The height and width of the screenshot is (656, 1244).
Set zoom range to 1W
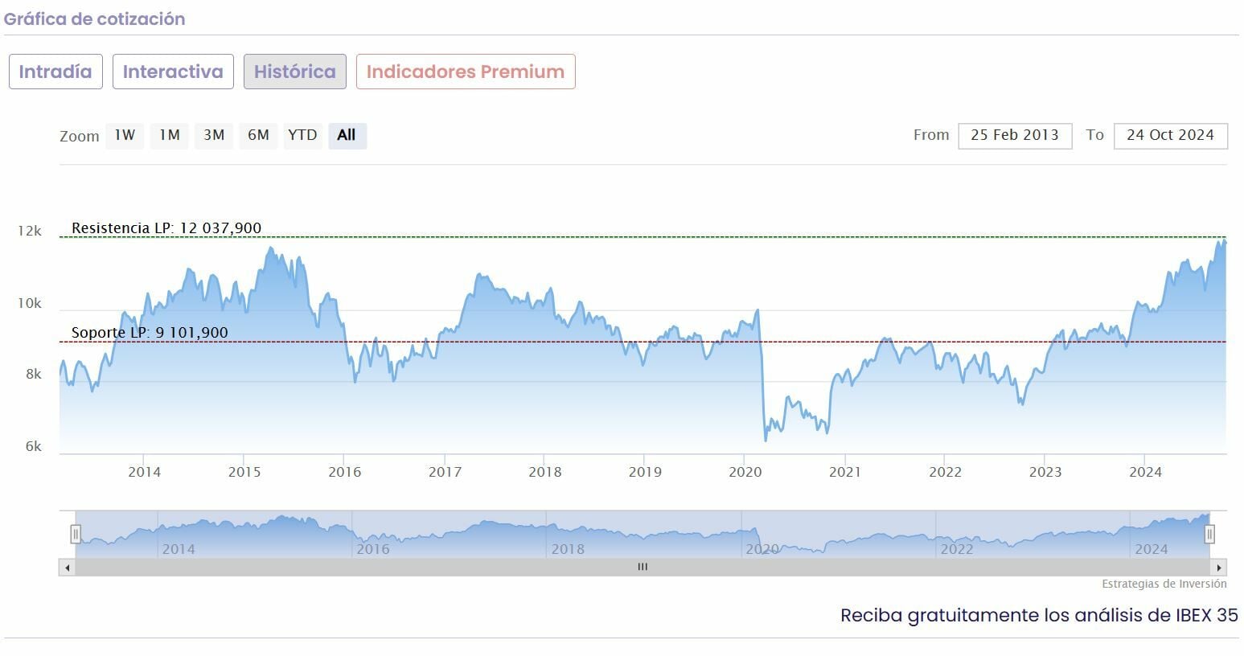point(125,135)
